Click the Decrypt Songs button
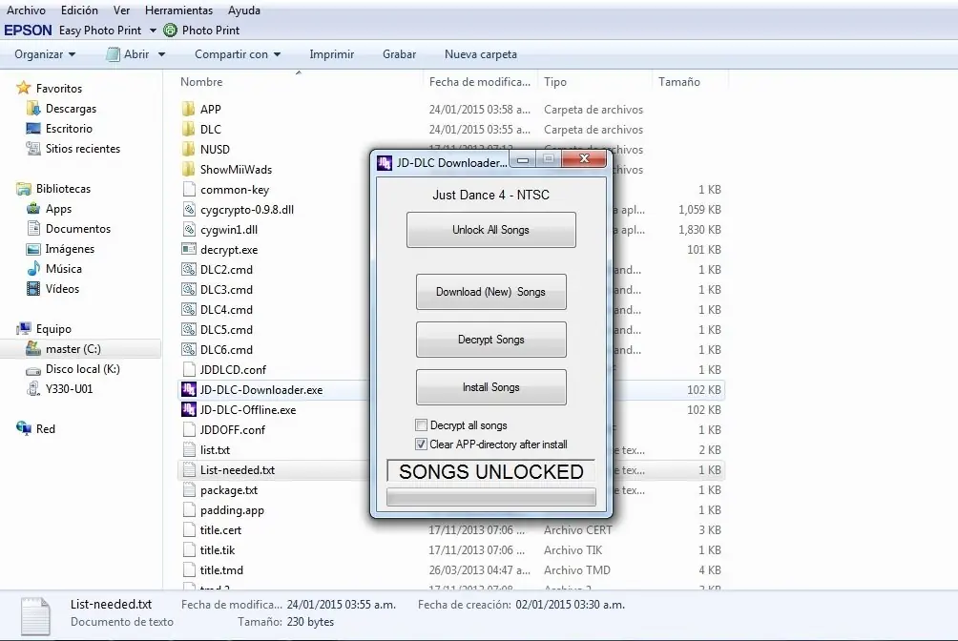Viewport: 958px width, 641px height. click(x=491, y=340)
